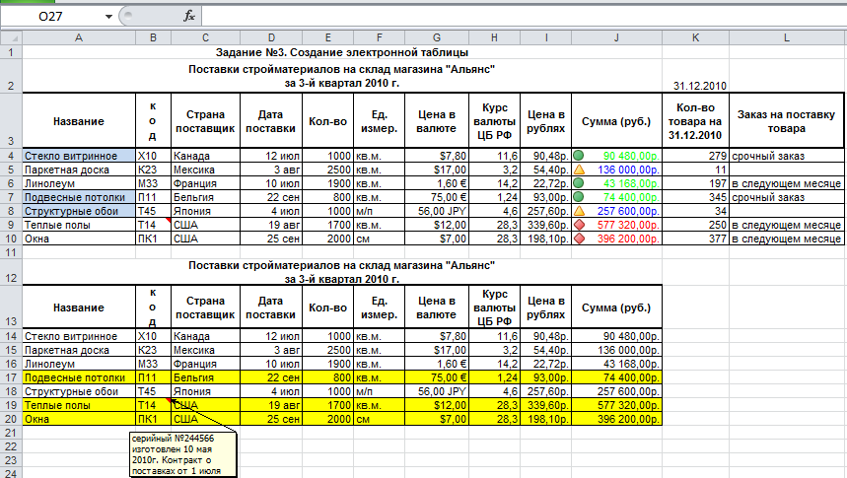Select the blue-shaded cell Стекло витринное
847x478 pixels.
(79, 156)
